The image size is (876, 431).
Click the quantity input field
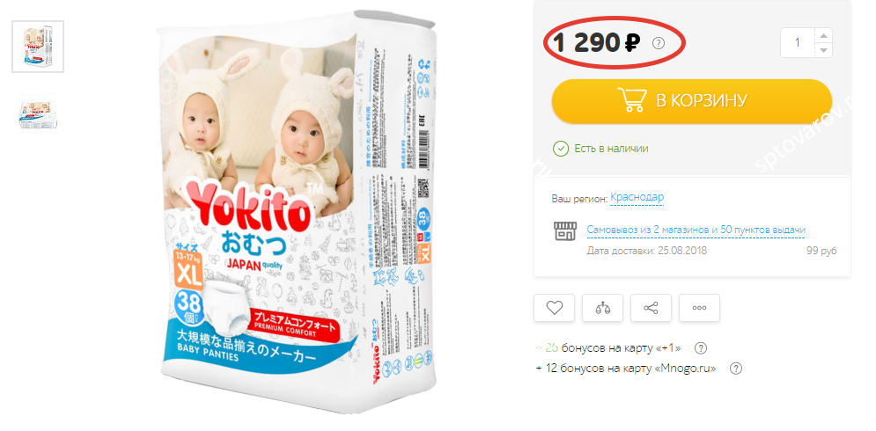point(798,42)
